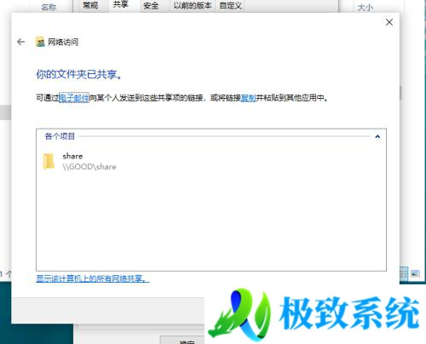The image size is (426, 344).
Task: Collapse the 各个项目 group with chevron
Action: [377, 137]
